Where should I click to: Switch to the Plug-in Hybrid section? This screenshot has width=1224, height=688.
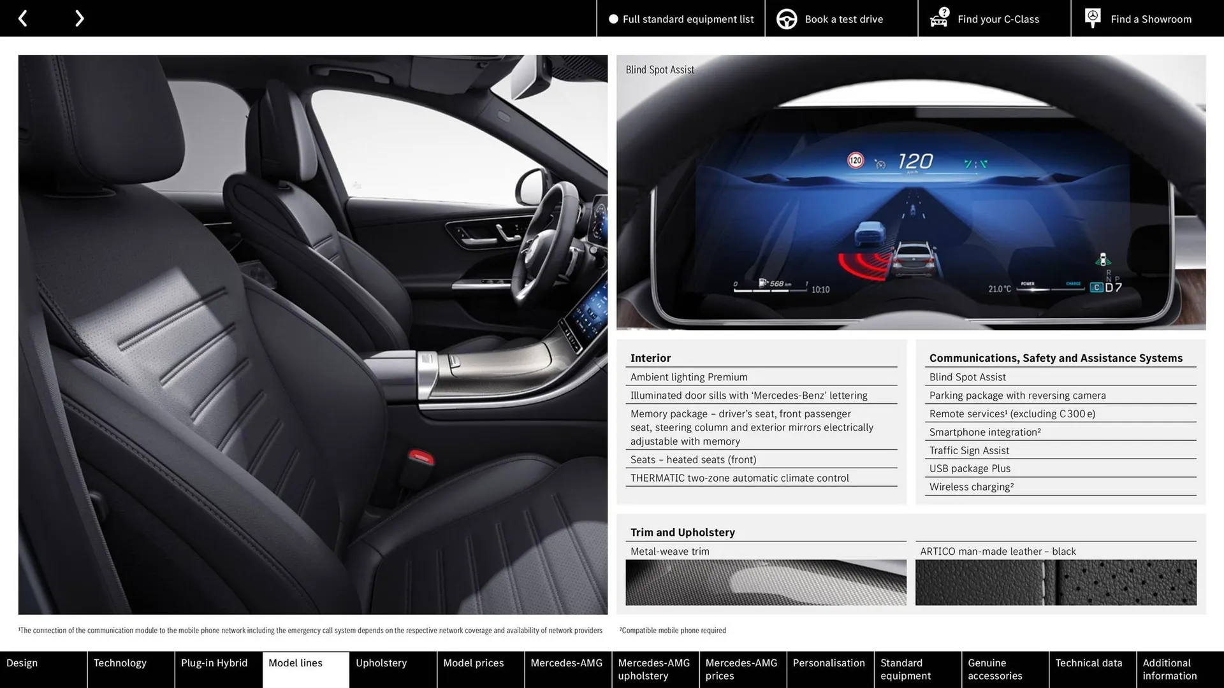(x=214, y=663)
